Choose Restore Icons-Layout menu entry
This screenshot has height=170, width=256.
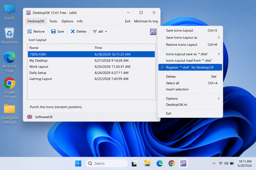(190, 45)
